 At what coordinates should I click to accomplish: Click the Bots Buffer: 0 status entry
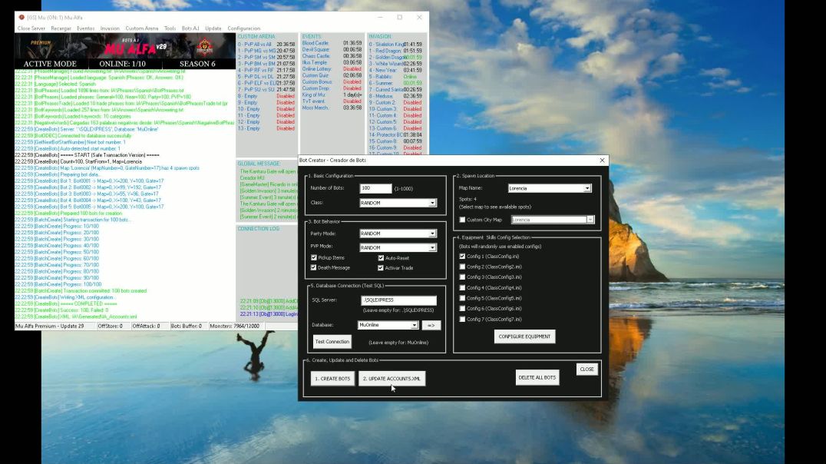186,326
